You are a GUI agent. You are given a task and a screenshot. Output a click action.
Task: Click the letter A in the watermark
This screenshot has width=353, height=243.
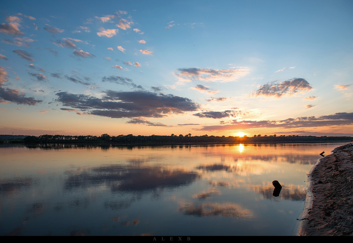155,239
